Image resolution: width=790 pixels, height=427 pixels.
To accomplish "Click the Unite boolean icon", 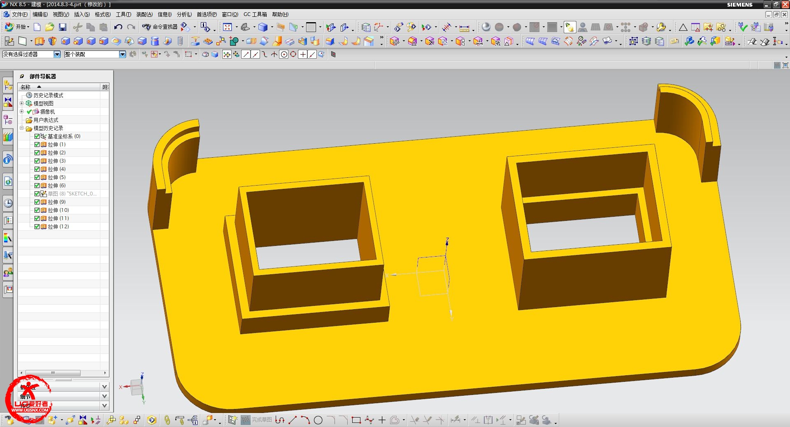I will (234, 41).
